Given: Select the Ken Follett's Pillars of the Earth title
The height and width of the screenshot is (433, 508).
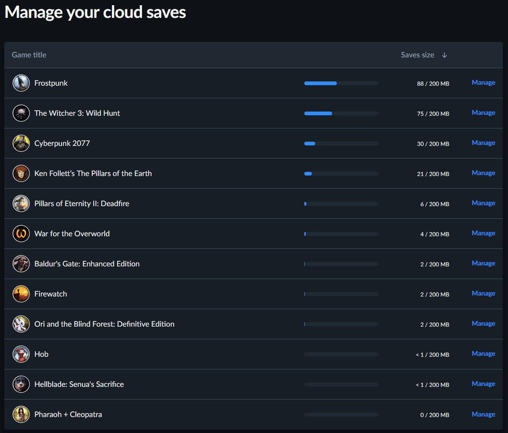Looking at the screenshot, I should coord(93,174).
